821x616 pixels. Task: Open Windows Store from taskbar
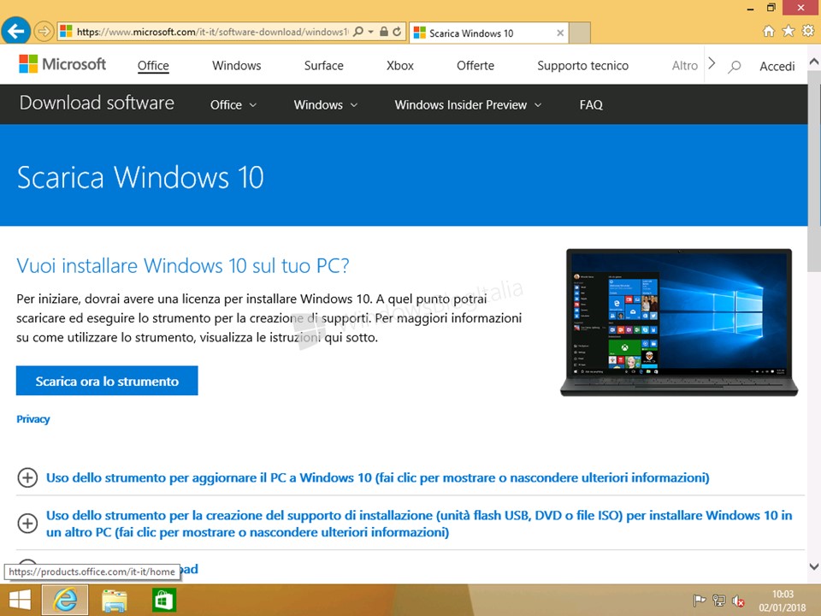pos(164,601)
